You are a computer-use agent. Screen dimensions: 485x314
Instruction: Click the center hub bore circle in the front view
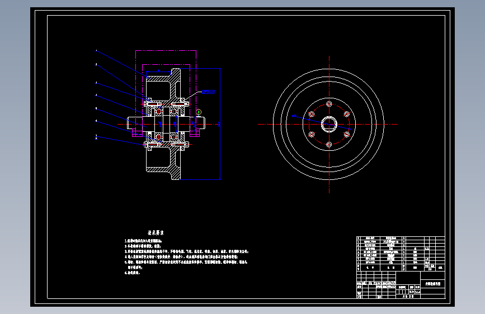[329, 124]
